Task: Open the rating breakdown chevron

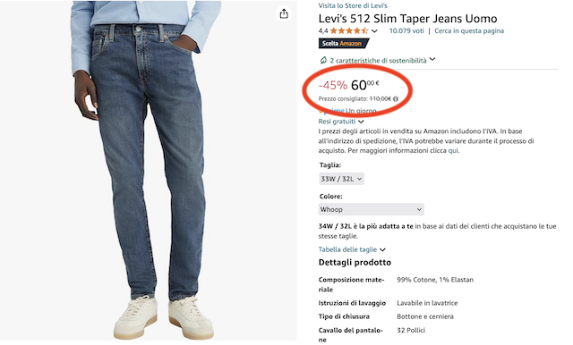Action: pyautogui.click(x=374, y=31)
